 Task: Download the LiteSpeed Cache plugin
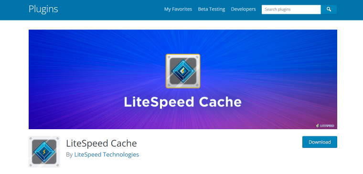(x=320, y=142)
